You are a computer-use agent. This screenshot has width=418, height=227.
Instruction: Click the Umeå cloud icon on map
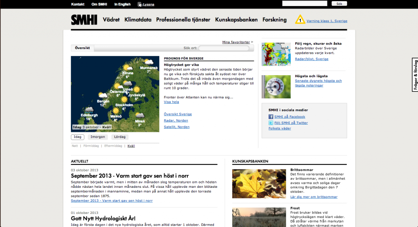coord(127,84)
